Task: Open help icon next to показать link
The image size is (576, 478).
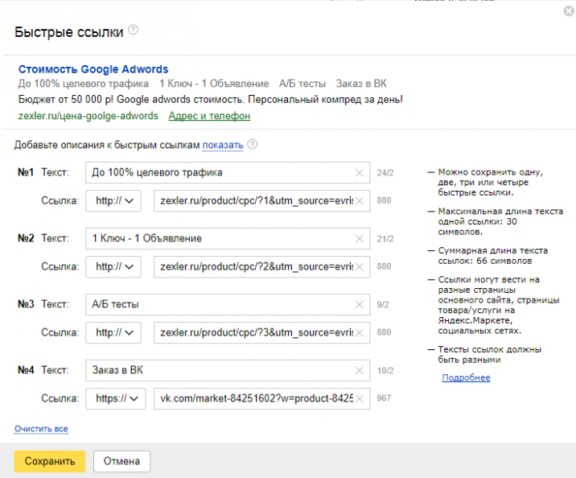Action: 253,144
